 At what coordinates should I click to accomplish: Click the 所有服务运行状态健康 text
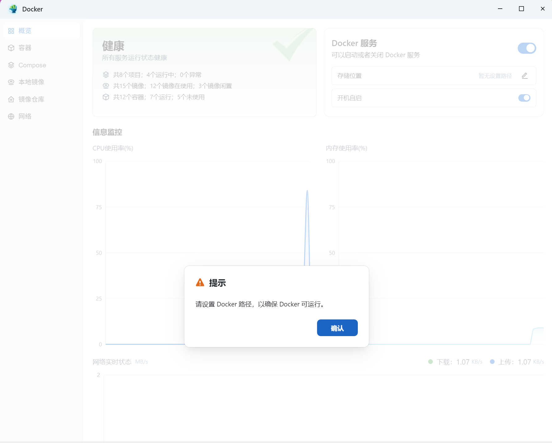(x=135, y=58)
